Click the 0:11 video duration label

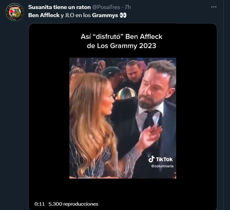(x=40, y=204)
